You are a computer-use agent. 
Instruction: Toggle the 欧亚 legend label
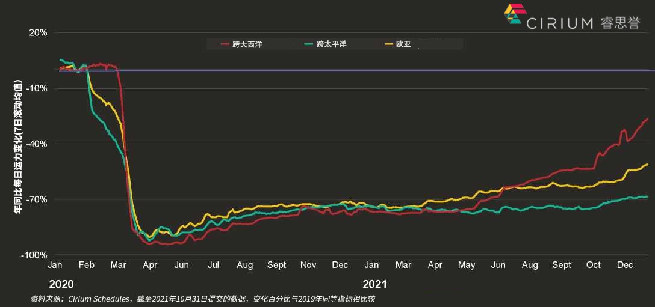point(403,44)
